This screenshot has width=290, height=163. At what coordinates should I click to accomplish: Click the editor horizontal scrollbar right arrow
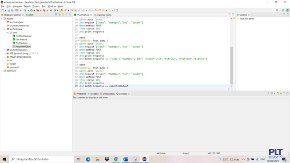tap(228, 89)
